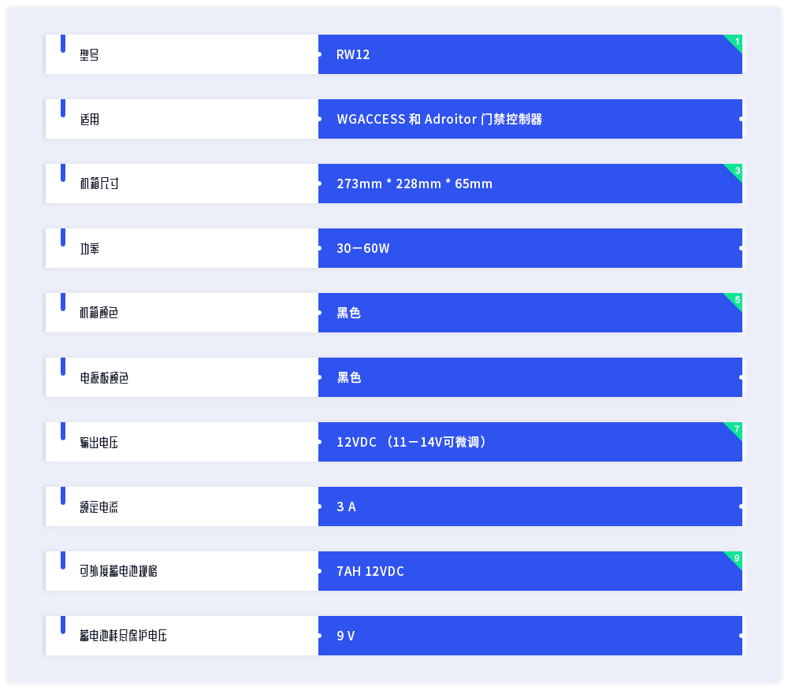Click the 可外接蓄电池规格 label
788x690 pixels.
tap(119, 571)
